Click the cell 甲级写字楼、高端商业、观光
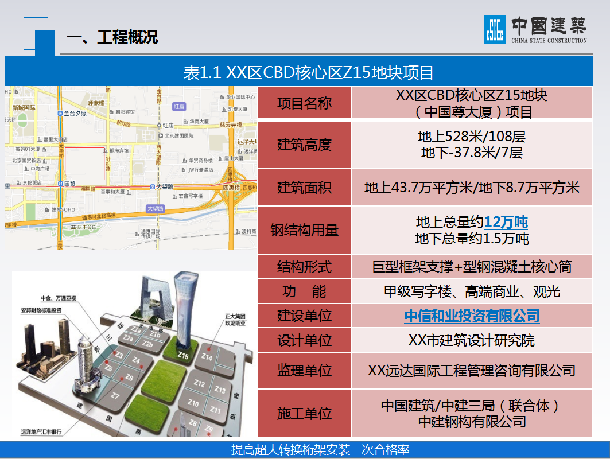Screen dimensions: 610x459 472,291
